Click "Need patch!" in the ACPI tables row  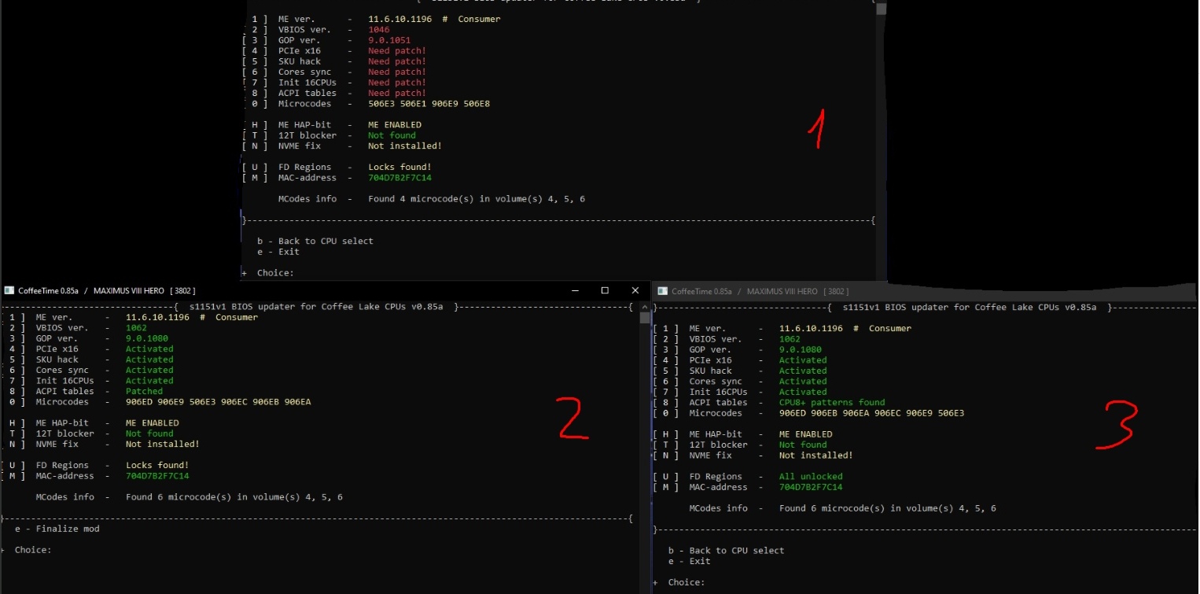click(397, 93)
